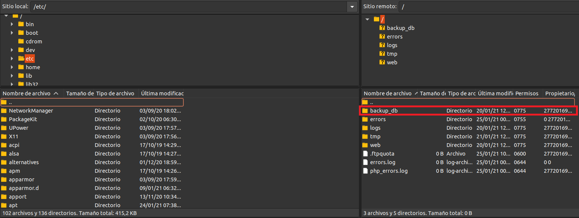The height and width of the screenshot is (218, 579).
Task: Click the remote site path input field
Action: 487,7
